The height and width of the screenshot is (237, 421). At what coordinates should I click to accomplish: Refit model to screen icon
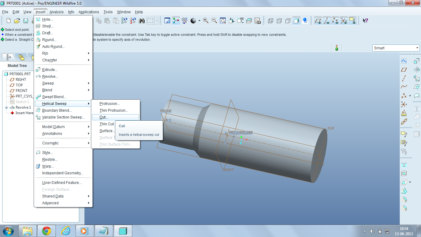[223, 21]
